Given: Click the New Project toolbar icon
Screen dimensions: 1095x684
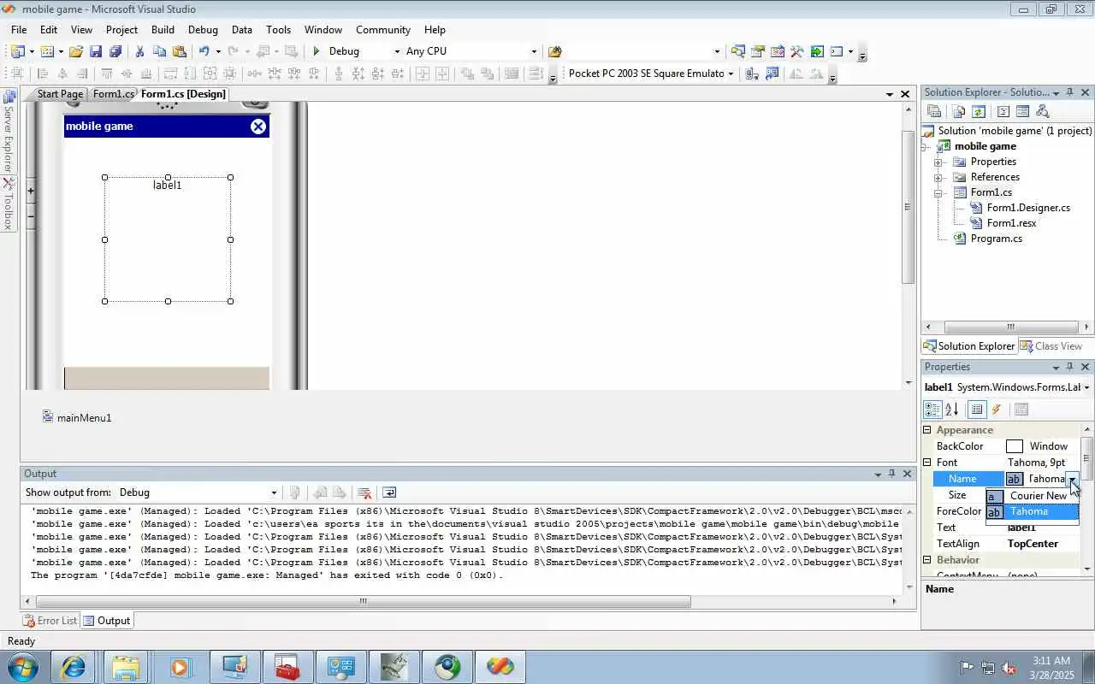Looking at the screenshot, I should [18, 51].
